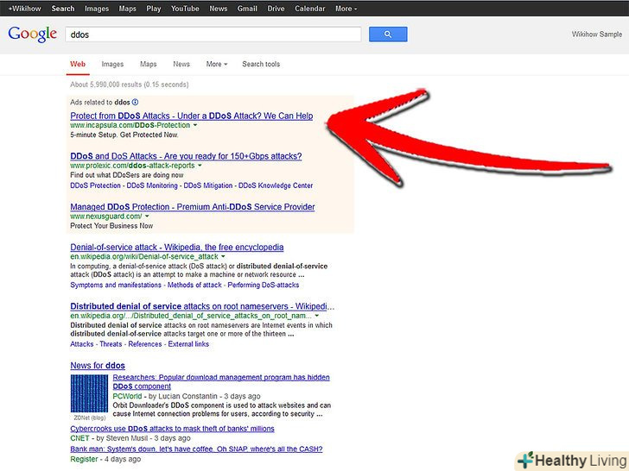Select the Web results tab
The image size is (629, 471).
coord(78,64)
